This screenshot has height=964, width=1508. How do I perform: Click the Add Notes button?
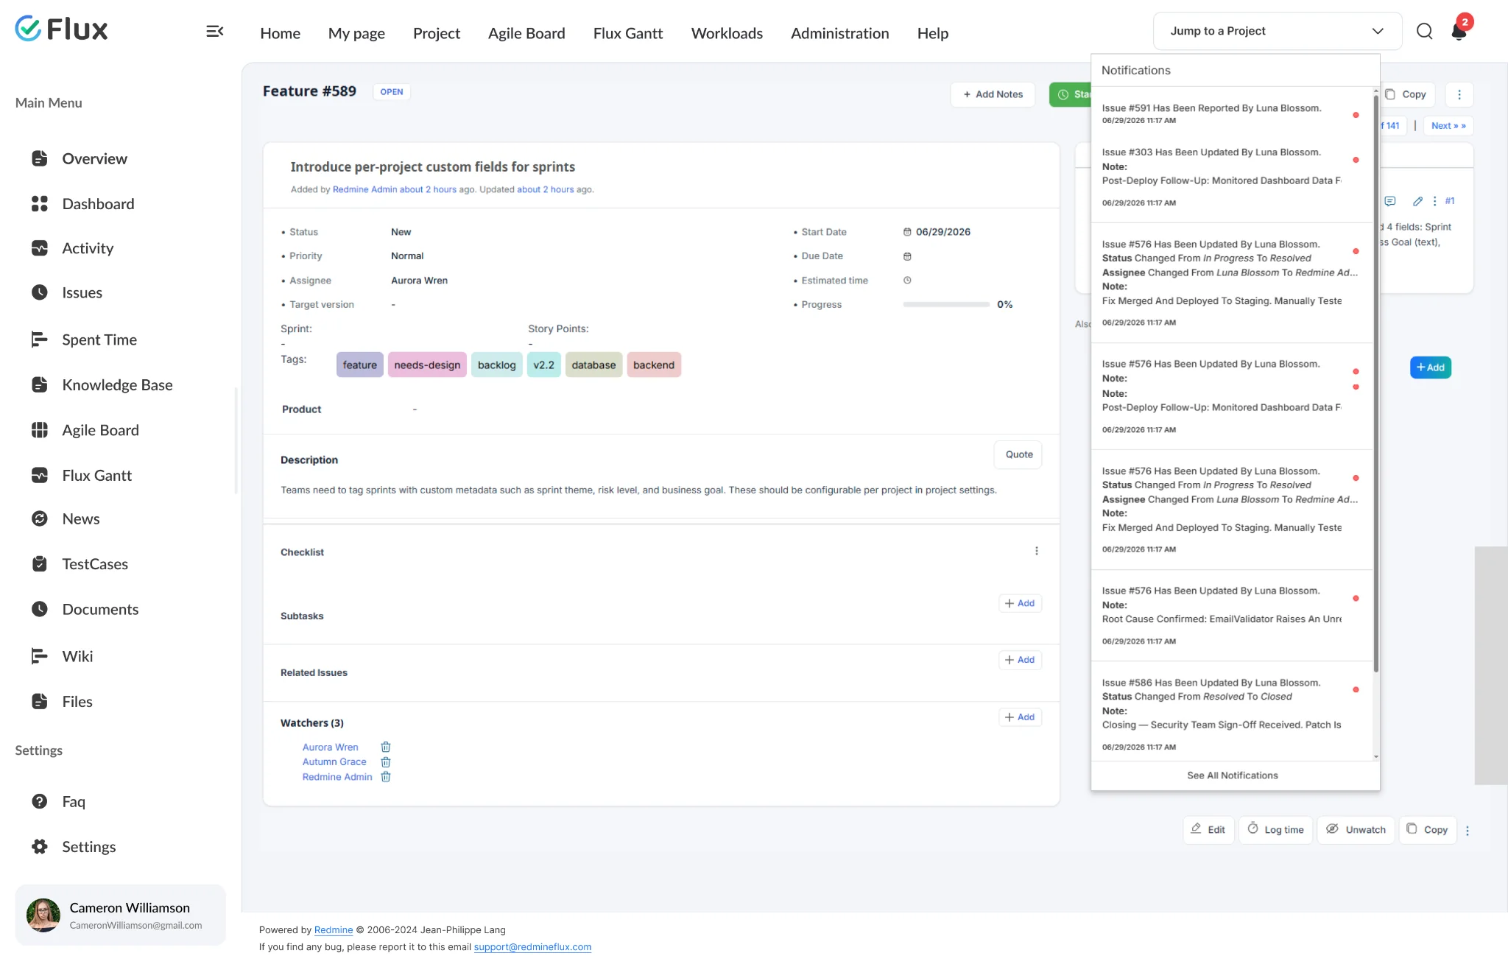point(993,94)
